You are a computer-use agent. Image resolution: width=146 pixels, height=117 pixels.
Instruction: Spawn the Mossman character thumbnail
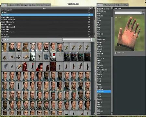(53, 47)
